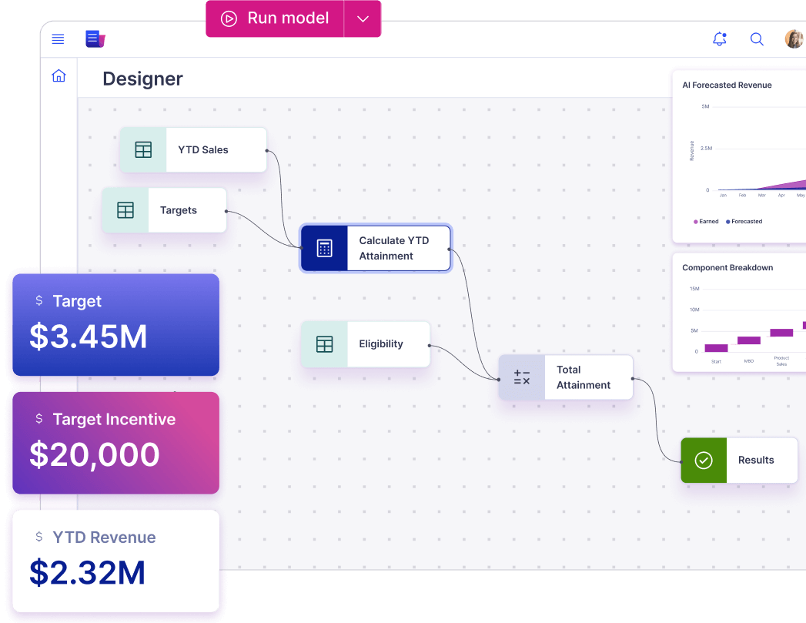
Task: Click the YTD Sales output connector dot
Action: pos(267,151)
